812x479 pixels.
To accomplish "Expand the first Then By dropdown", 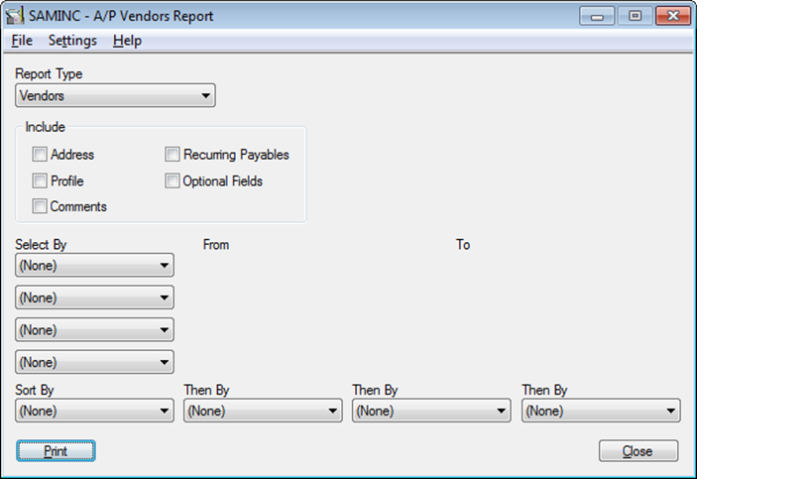I will [x=264, y=411].
